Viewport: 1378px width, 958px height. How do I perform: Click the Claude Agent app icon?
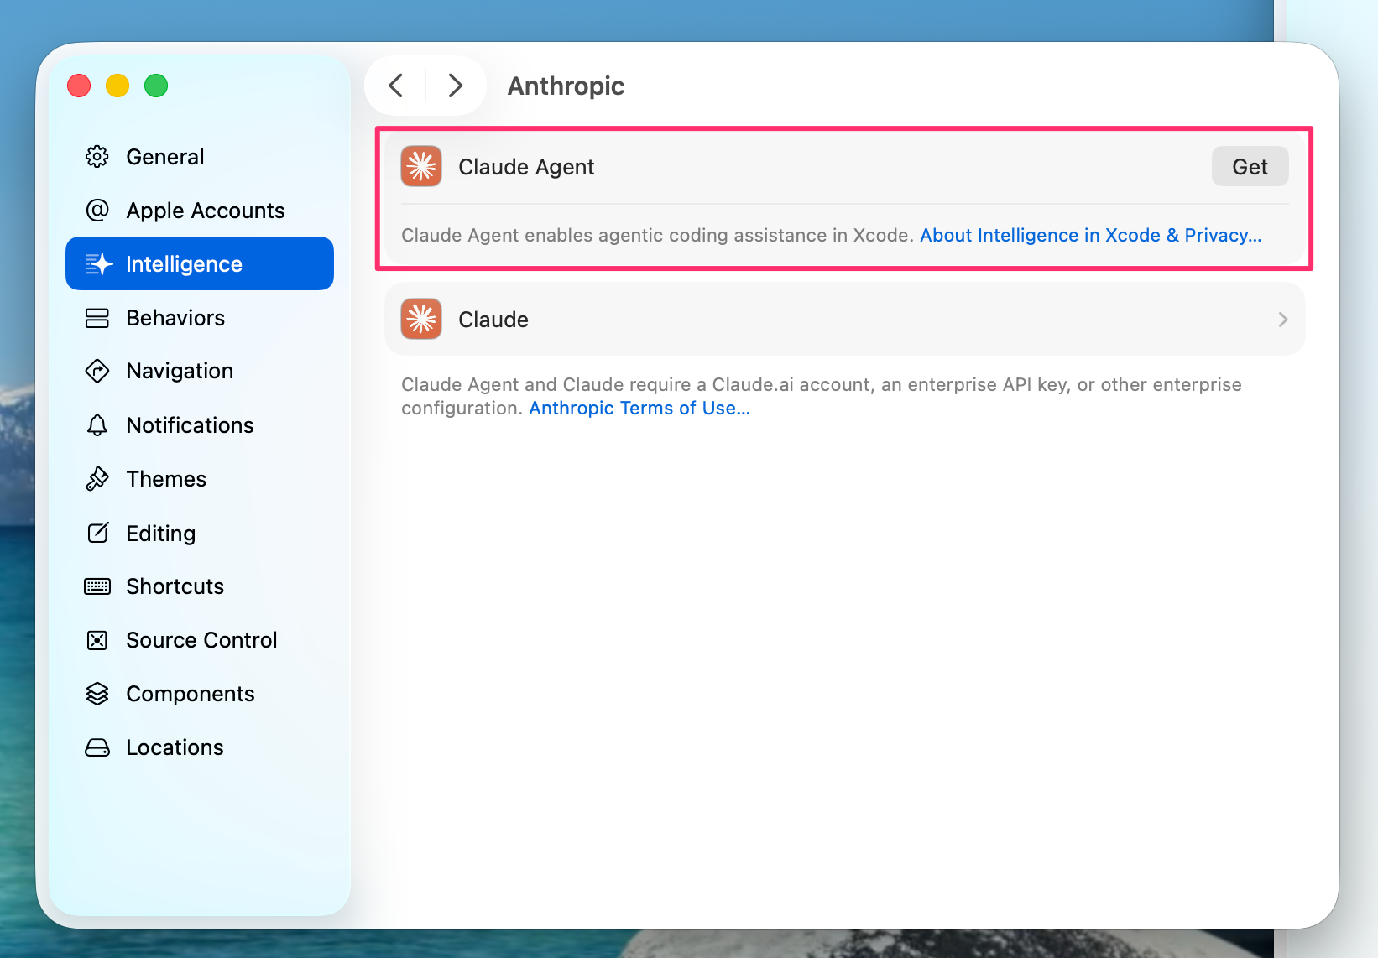coord(421,167)
